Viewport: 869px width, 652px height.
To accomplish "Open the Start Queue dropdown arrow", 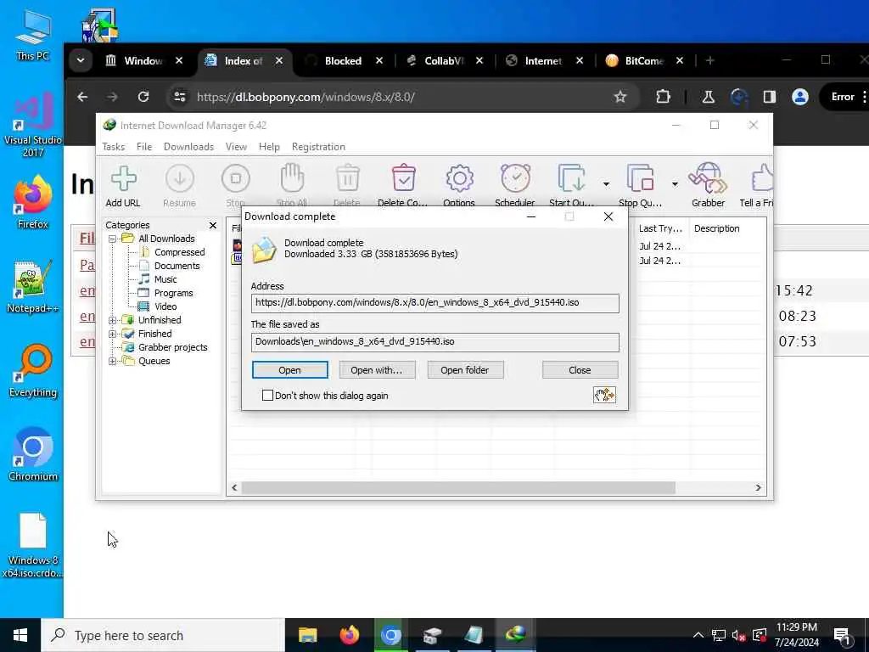I will 606,183.
